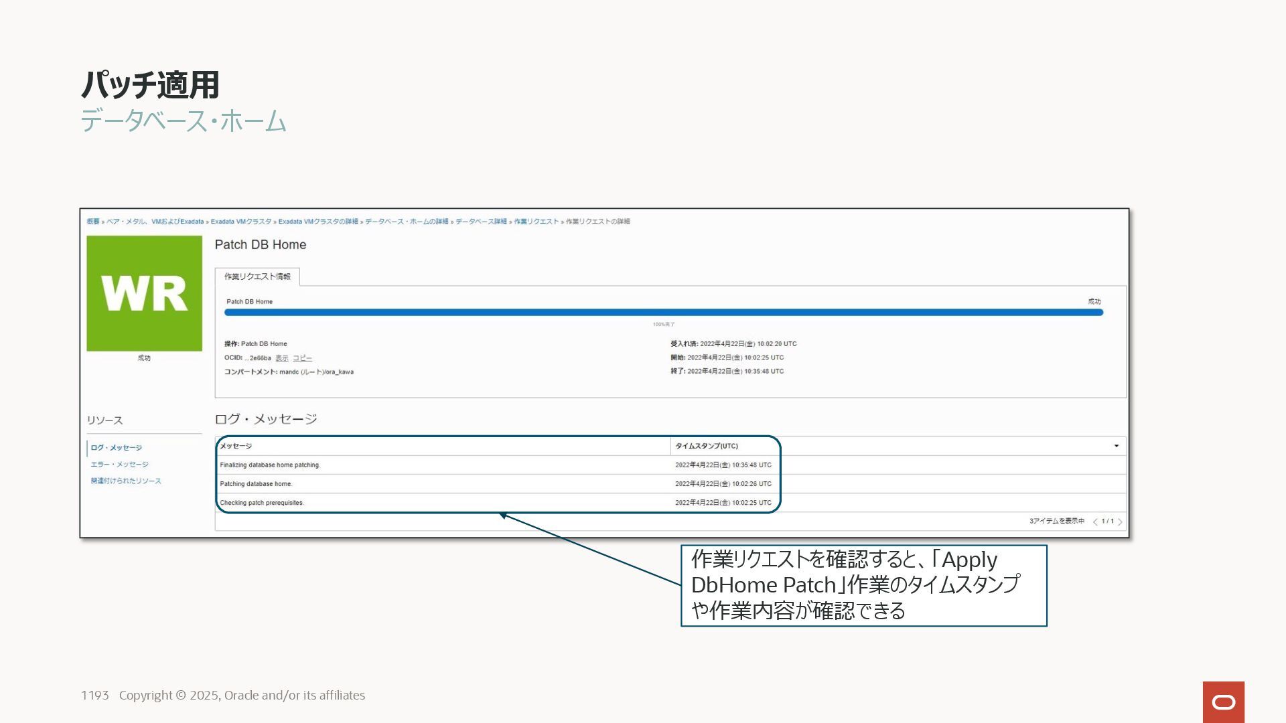1286x723 pixels.
Task: Click the Patch DB Home progress bar
Action: click(663, 312)
